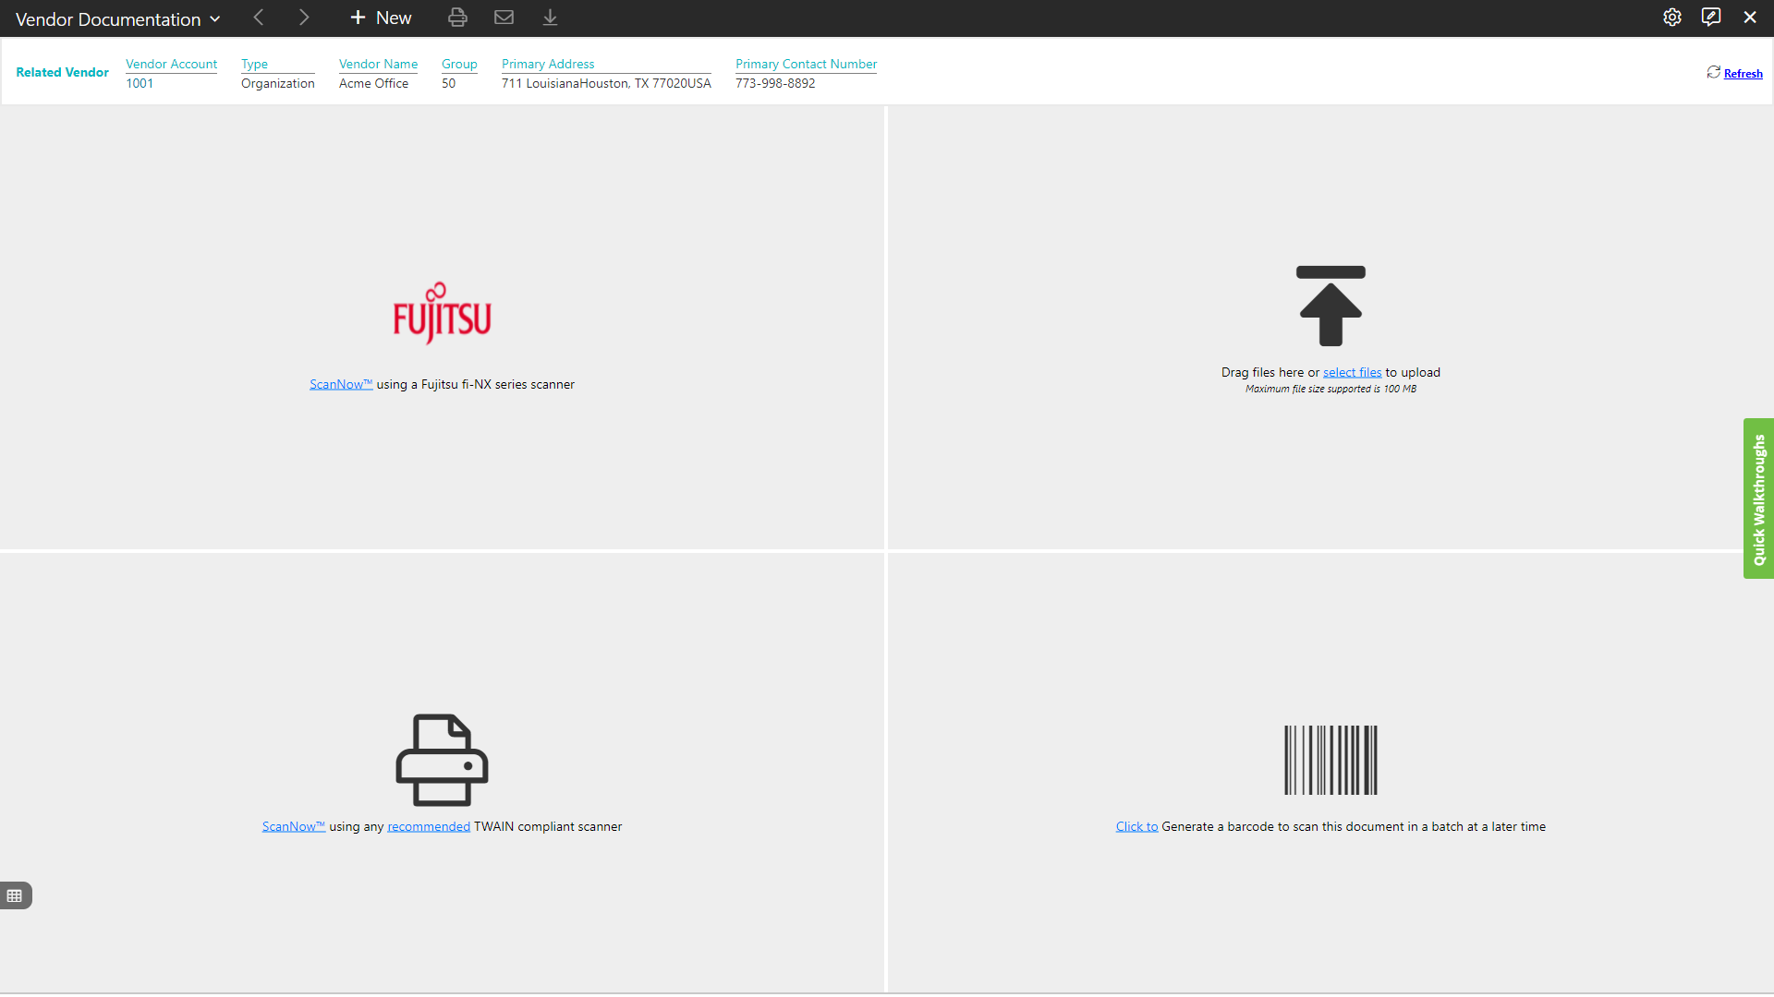Screen dimensions: 1774x997
Task: Open the settings gear icon
Action: point(1671,18)
